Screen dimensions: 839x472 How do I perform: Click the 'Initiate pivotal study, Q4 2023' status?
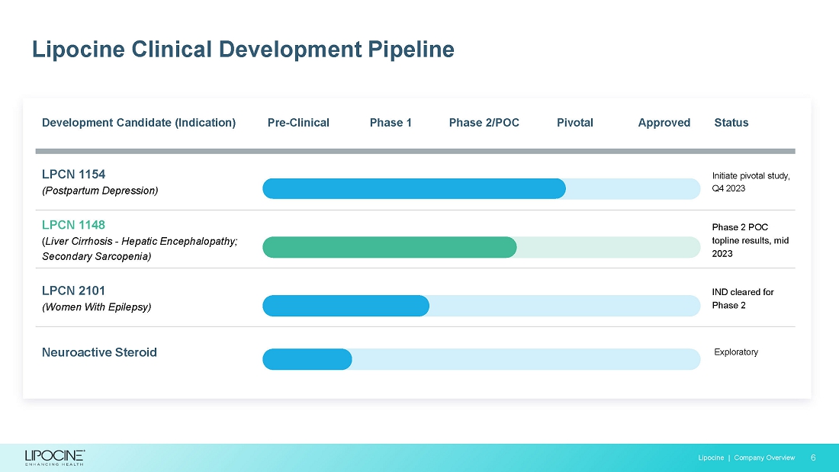751,182
